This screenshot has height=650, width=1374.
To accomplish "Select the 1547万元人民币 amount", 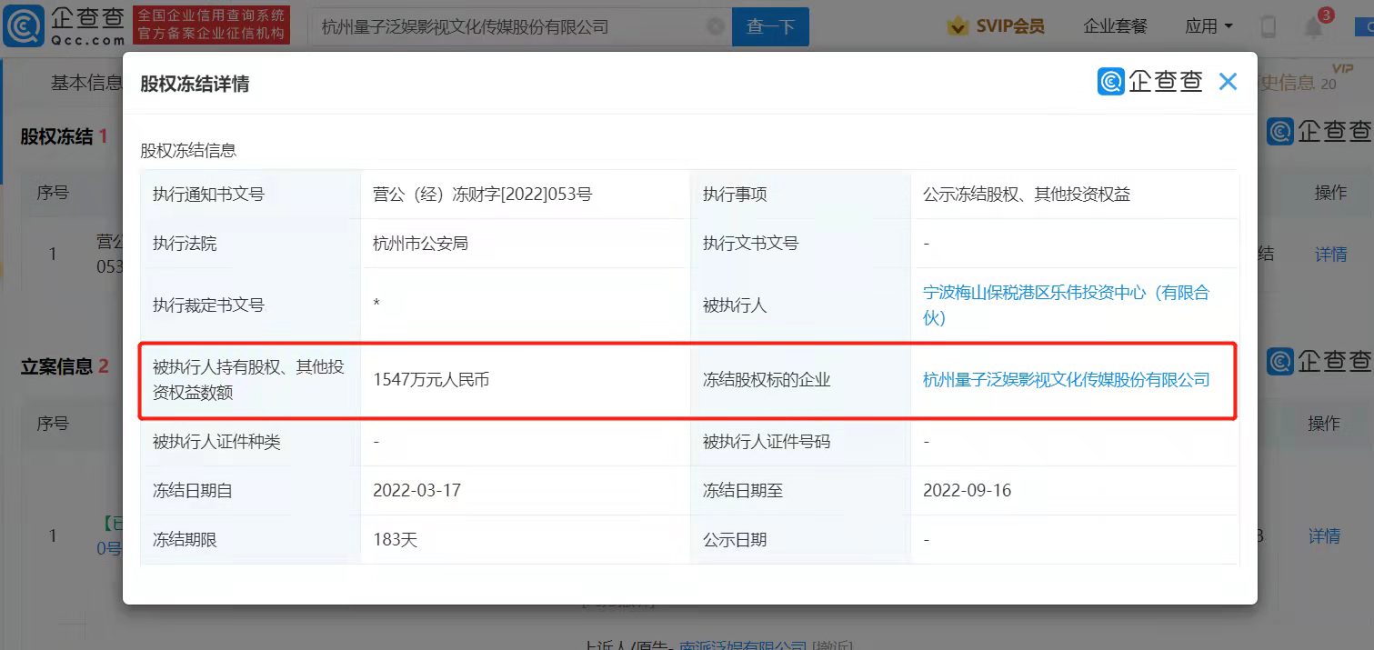I will tap(431, 380).
